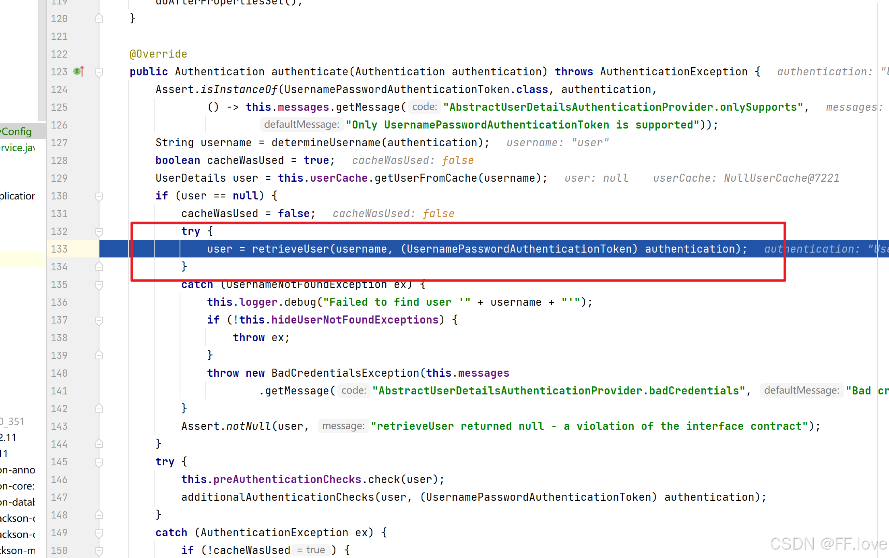
Task: Select the Config item in the project tree
Action: coord(17,131)
